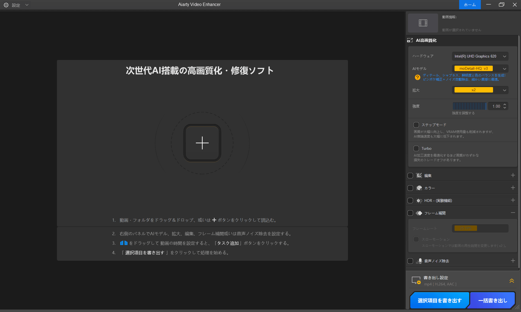This screenshot has height=312, width=521.
Task: Click the video filmstrip thumbnail icon
Action: (x=423, y=23)
